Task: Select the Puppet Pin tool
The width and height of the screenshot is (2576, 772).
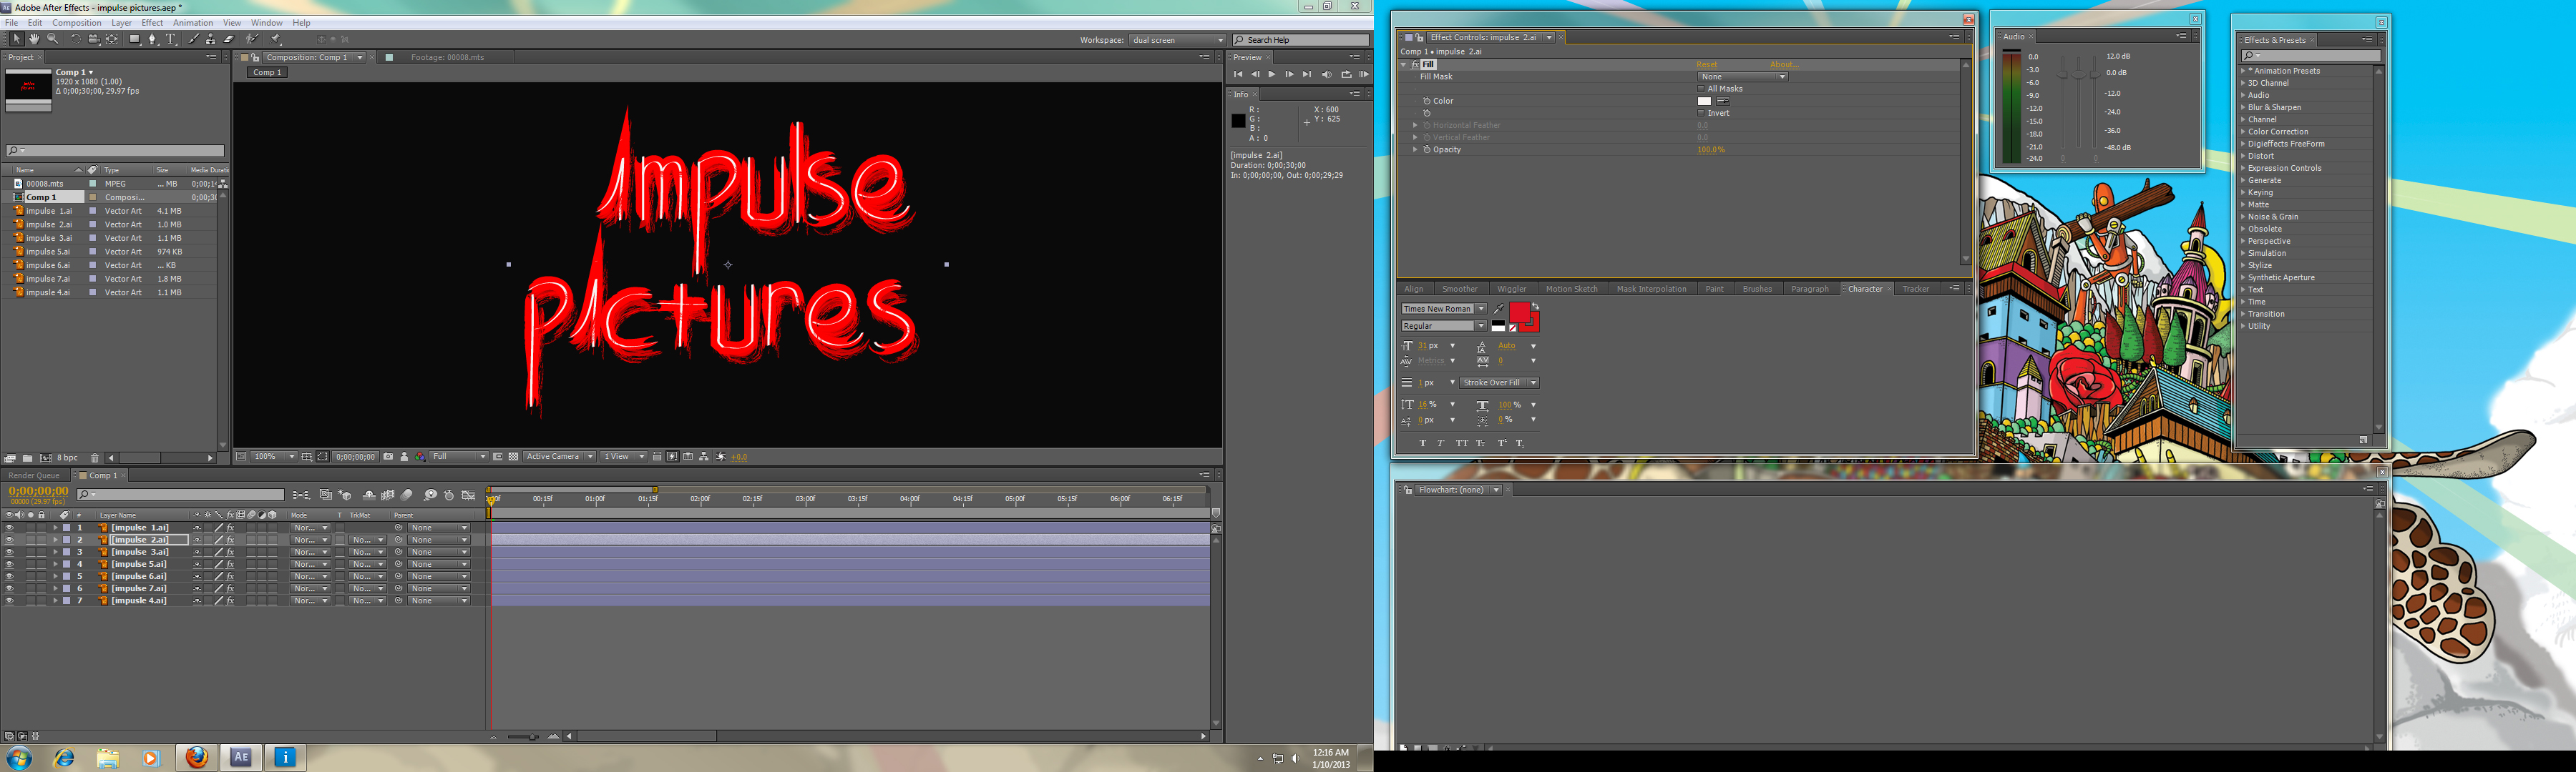Action: [276, 39]
